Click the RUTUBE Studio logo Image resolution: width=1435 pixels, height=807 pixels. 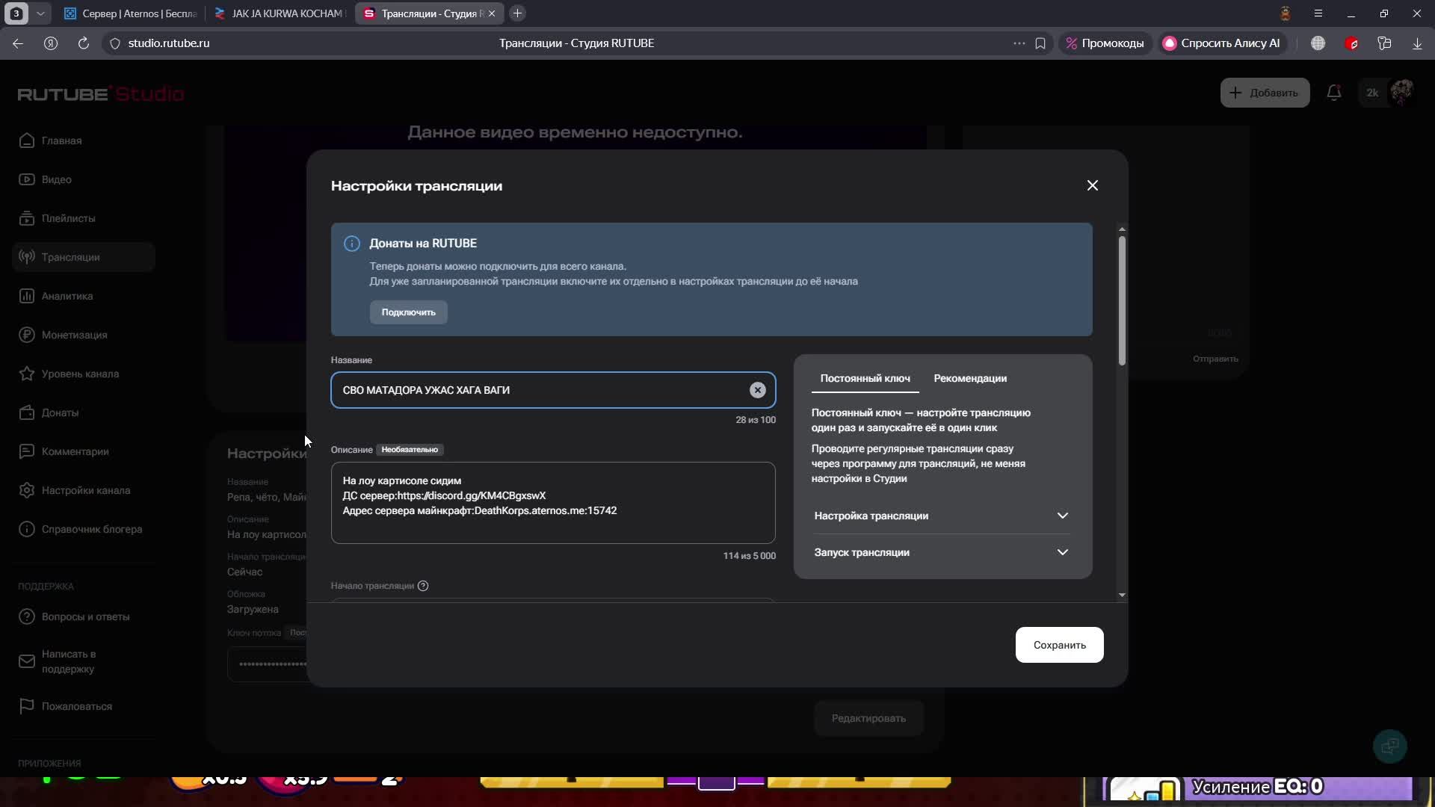[x=101, y=94]
